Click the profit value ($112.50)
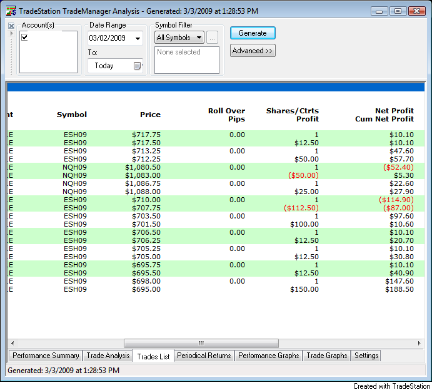This screenshot has height=390, width=432. pyautogui.click(x=301, y=208)
